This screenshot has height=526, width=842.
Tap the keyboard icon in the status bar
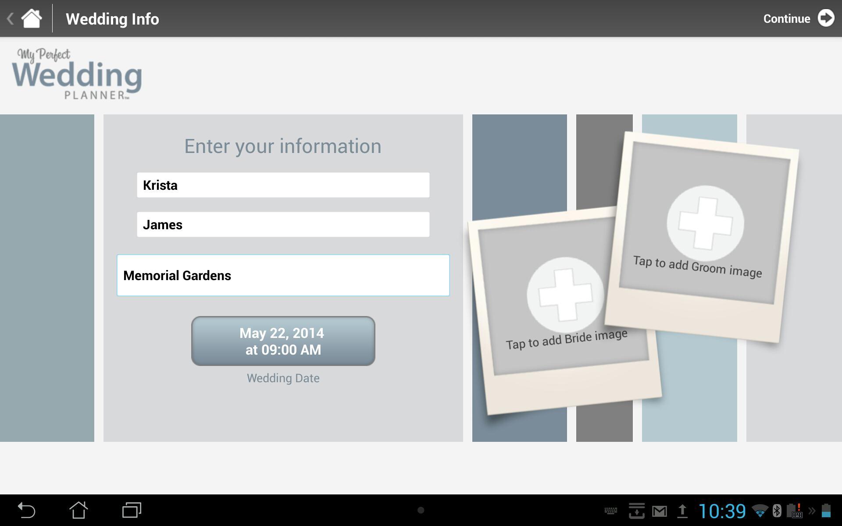[610, 511]
